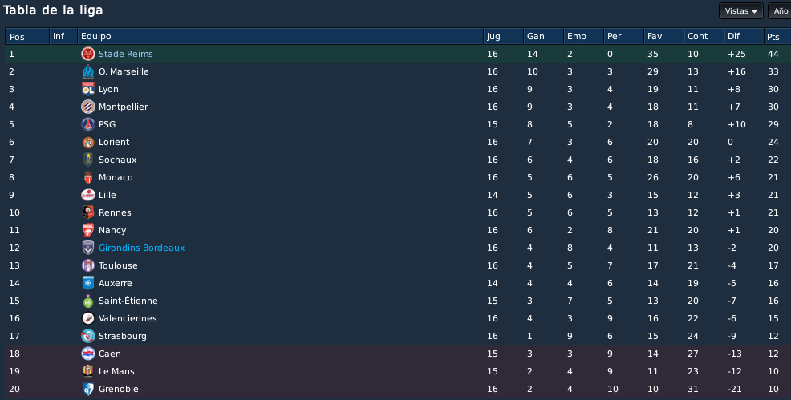The width and height of the screenshot is (791, 400).
Task: Open the Año selector button
Action: coord(780,11)
